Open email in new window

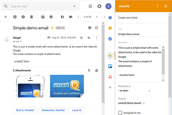[x=97, y=28]
